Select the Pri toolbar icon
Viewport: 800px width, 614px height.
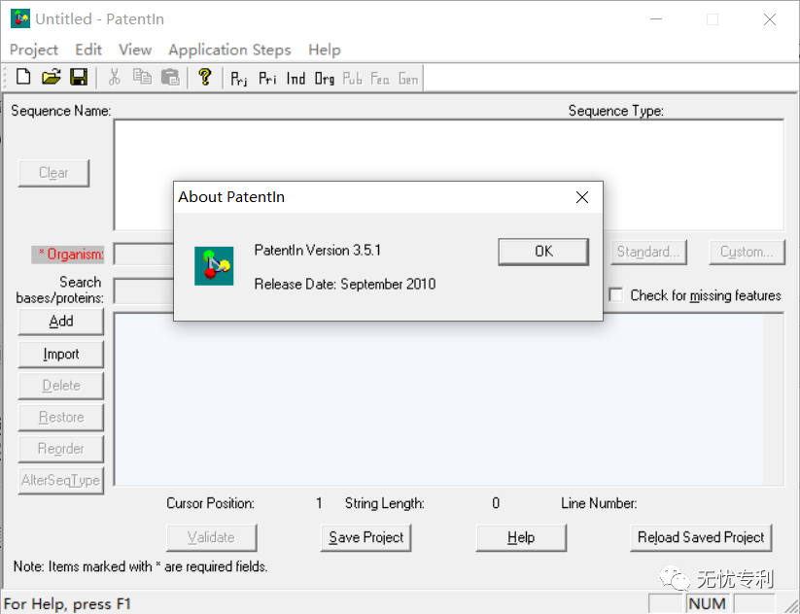[267, 79]
